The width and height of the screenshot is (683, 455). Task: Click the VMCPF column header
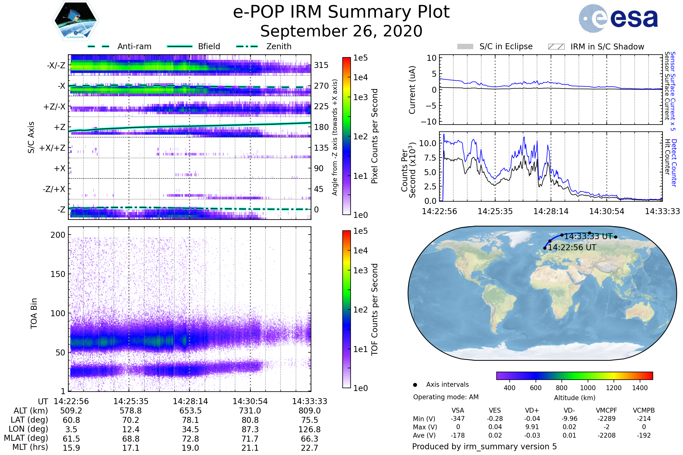coord(606,410)
